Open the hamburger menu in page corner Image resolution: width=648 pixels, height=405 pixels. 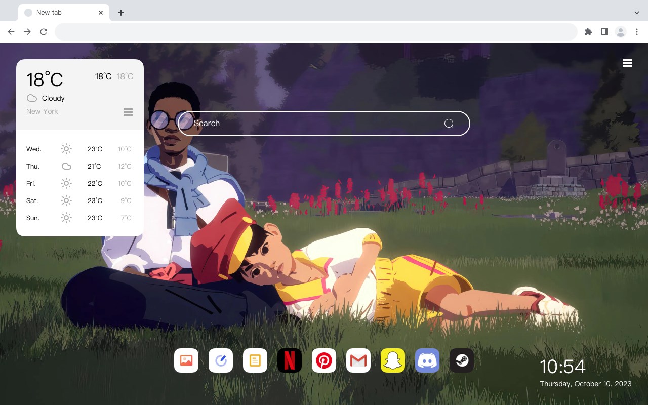coord(627,63)
